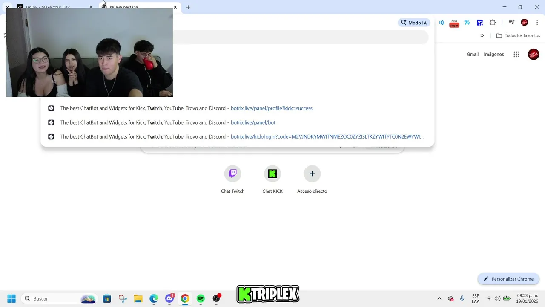Screen dimensions: 545x307
Task: Open Chrome's three-dot menu
Action: [x=537, y=23]
